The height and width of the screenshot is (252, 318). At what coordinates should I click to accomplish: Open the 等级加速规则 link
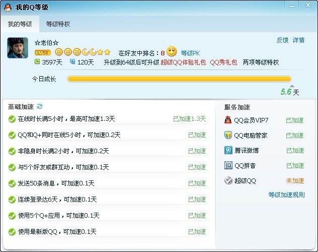click(286, 195)
